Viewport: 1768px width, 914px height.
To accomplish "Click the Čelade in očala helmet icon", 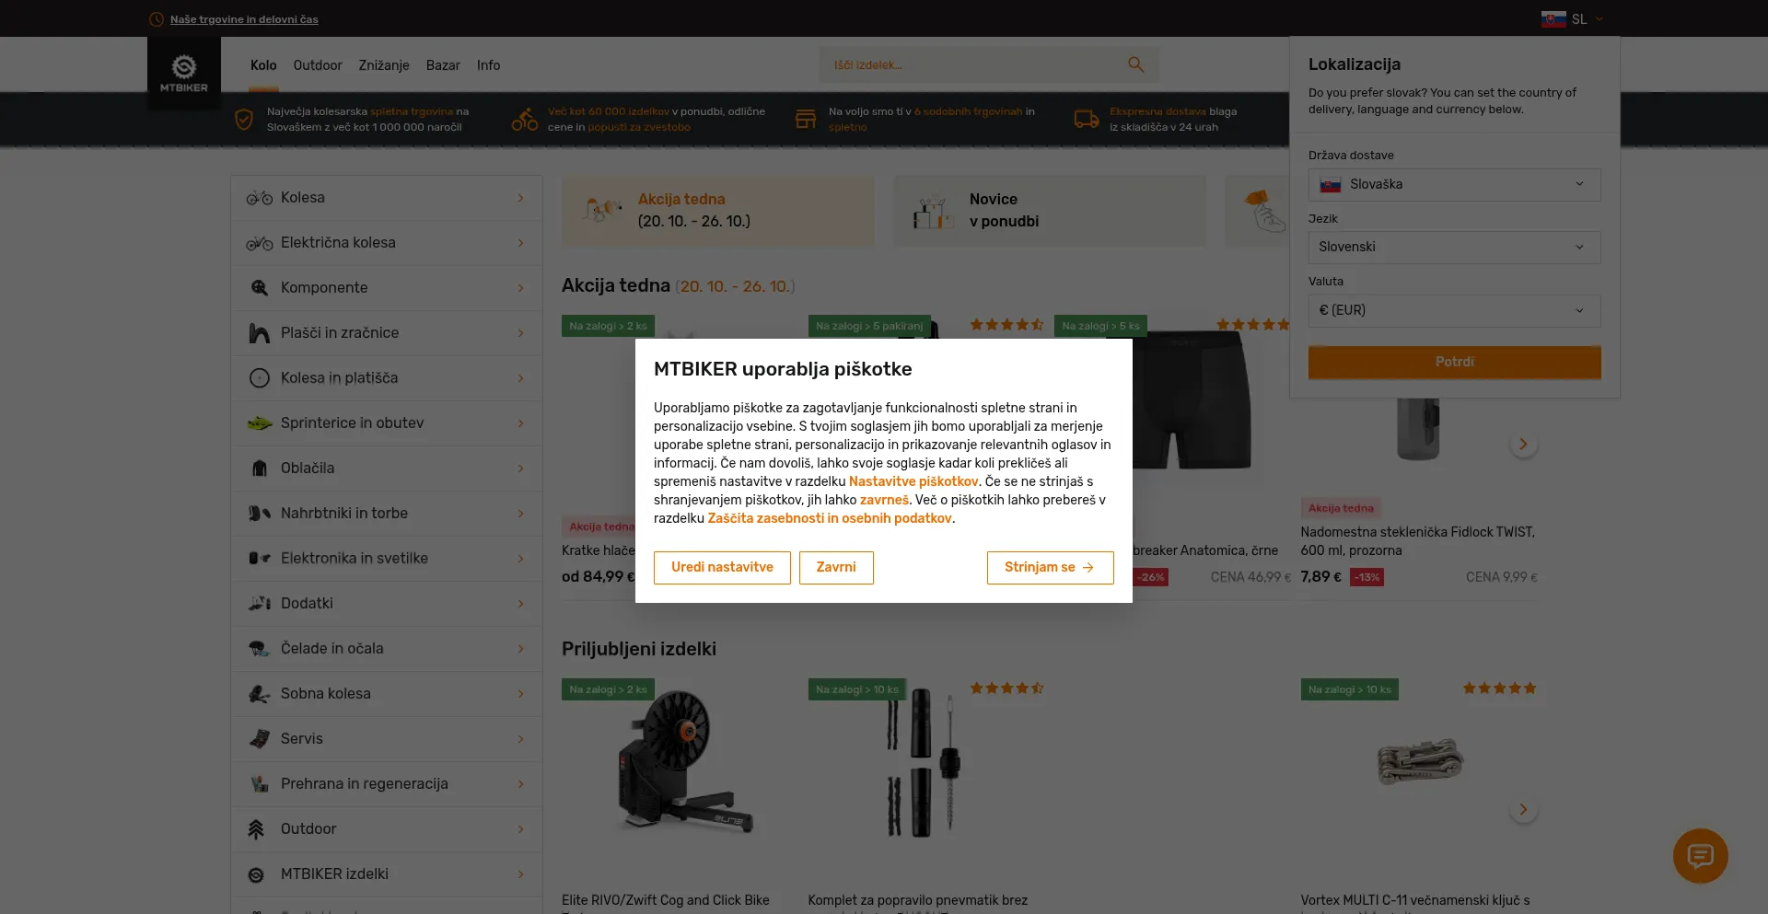I will 260,649.
